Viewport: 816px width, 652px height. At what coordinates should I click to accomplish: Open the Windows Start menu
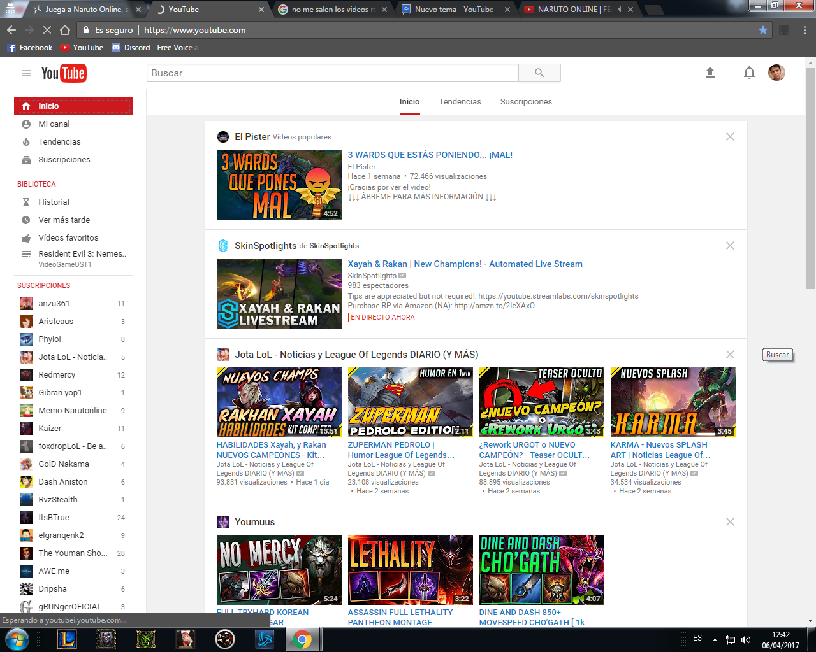17,639
